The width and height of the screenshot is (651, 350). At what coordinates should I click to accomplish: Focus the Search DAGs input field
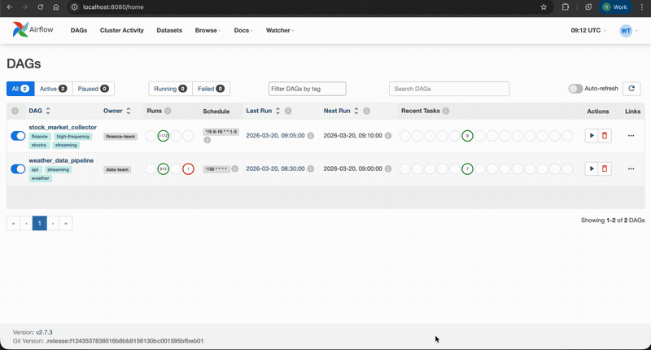449,89
